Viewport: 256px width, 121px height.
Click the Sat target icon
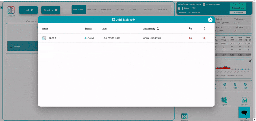point(235,84)
